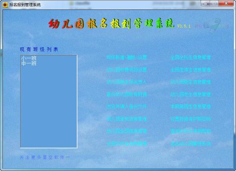Click the app icon in title bar

(x=5, y=5)
